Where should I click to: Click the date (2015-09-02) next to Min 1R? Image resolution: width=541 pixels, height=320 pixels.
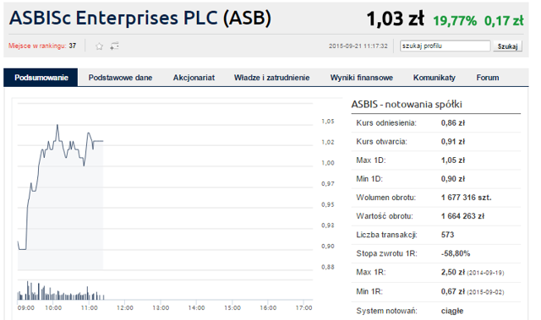tap(485, 292)
